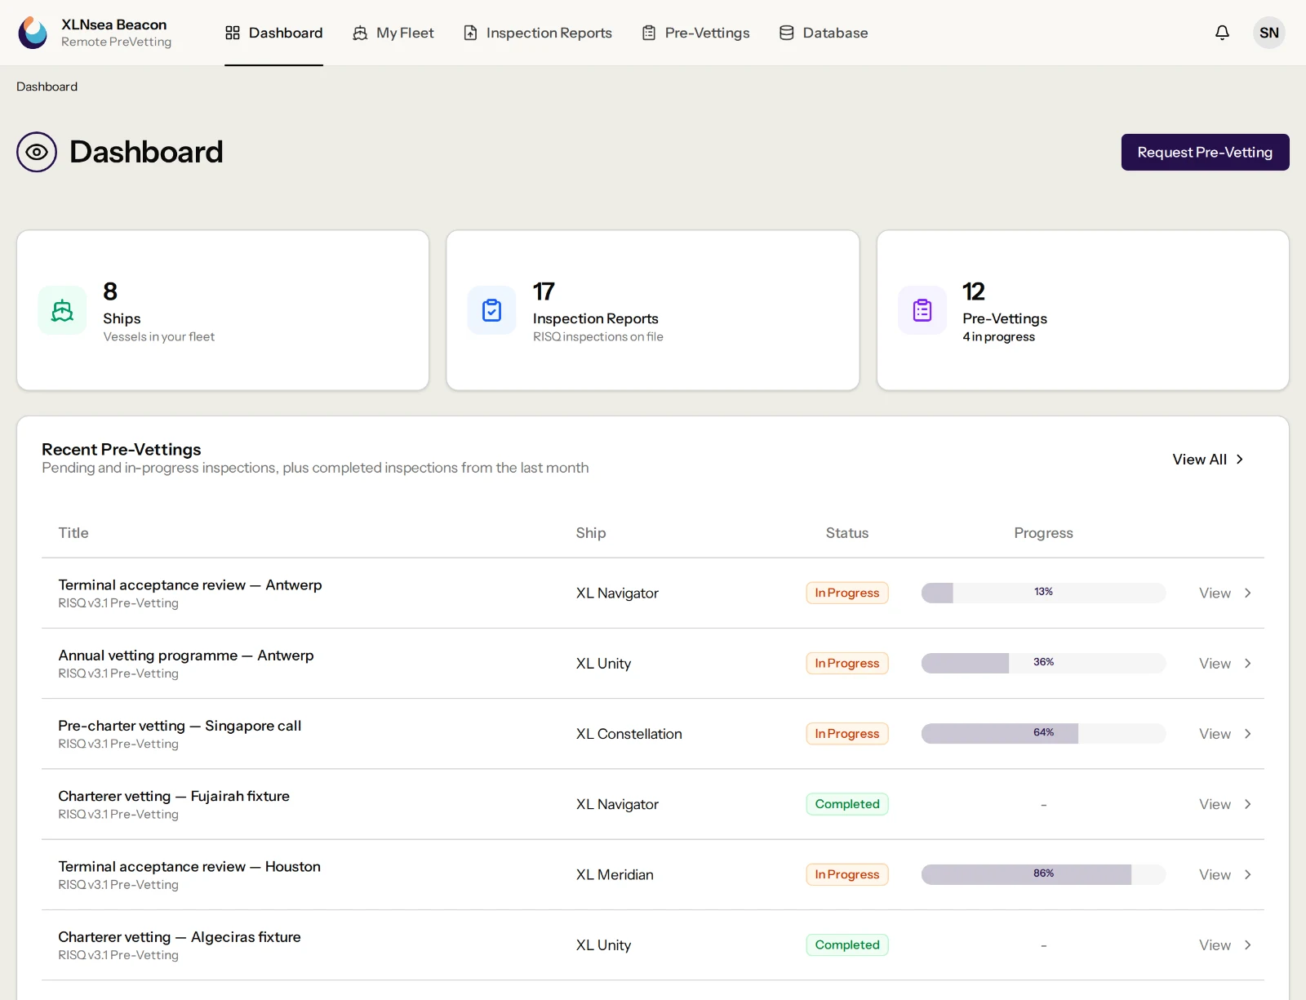Click XL Meridian ship name
This screenshot has width=1306, height=1000.
(x=615, y=874)
